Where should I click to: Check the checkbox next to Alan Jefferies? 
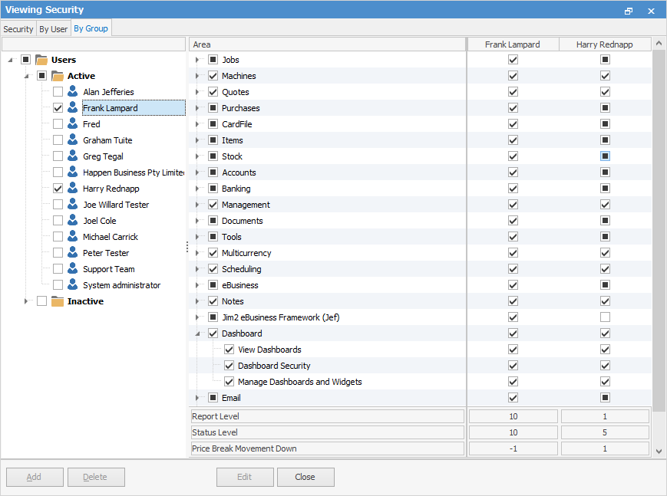pyautogui.click(x=58, y=91)
